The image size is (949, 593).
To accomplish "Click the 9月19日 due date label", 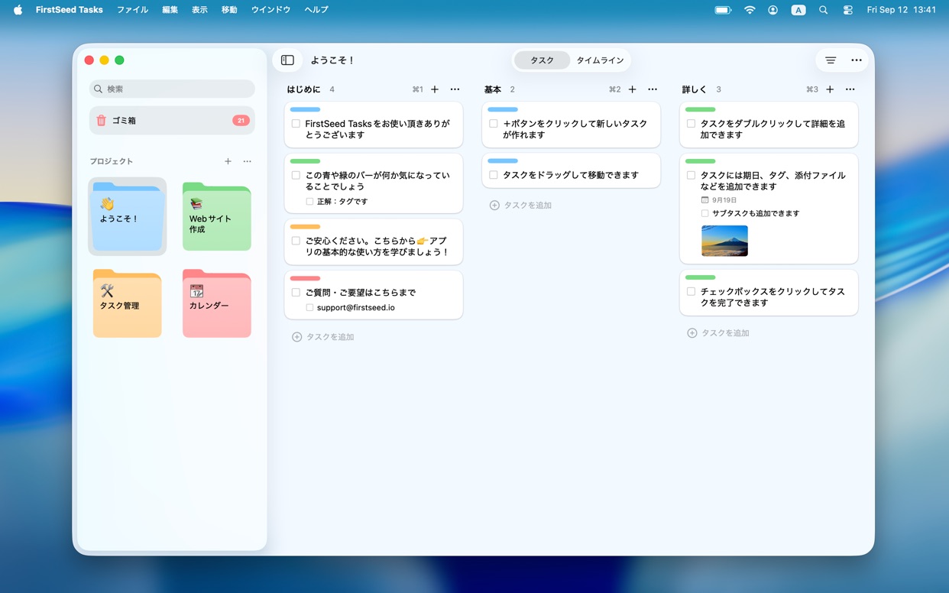I will (x=718, y=200).
